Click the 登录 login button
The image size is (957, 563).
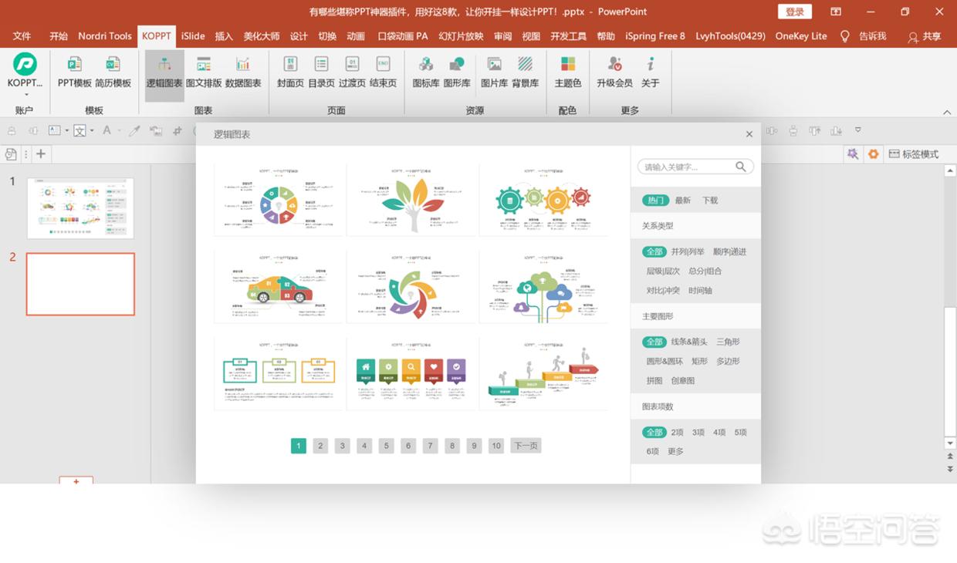coord(795,12)
